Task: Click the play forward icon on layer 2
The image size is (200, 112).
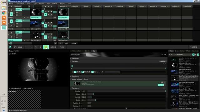Action: [46, 26]
